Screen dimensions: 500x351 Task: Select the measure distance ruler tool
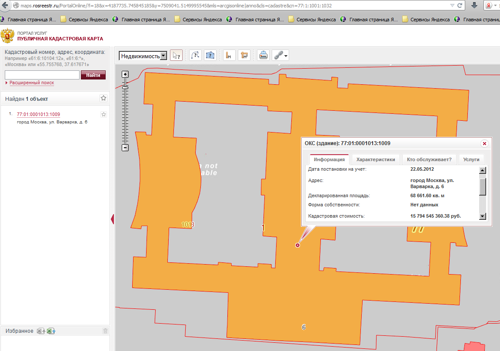229,56
